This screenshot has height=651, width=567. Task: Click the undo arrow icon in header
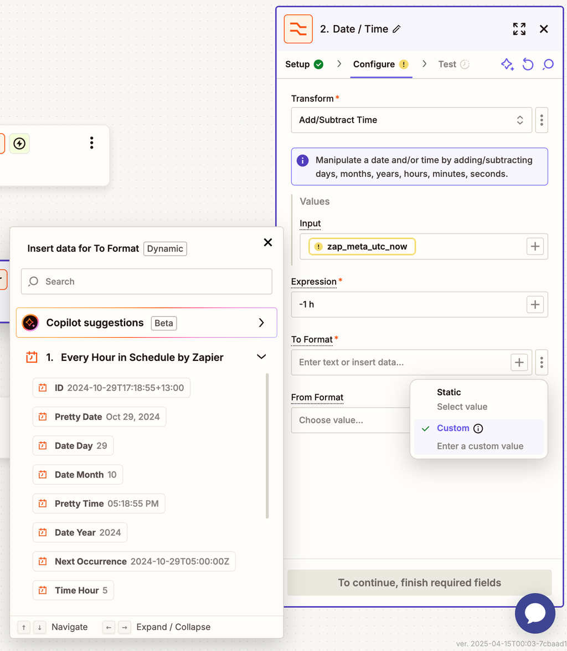[528, 64]
